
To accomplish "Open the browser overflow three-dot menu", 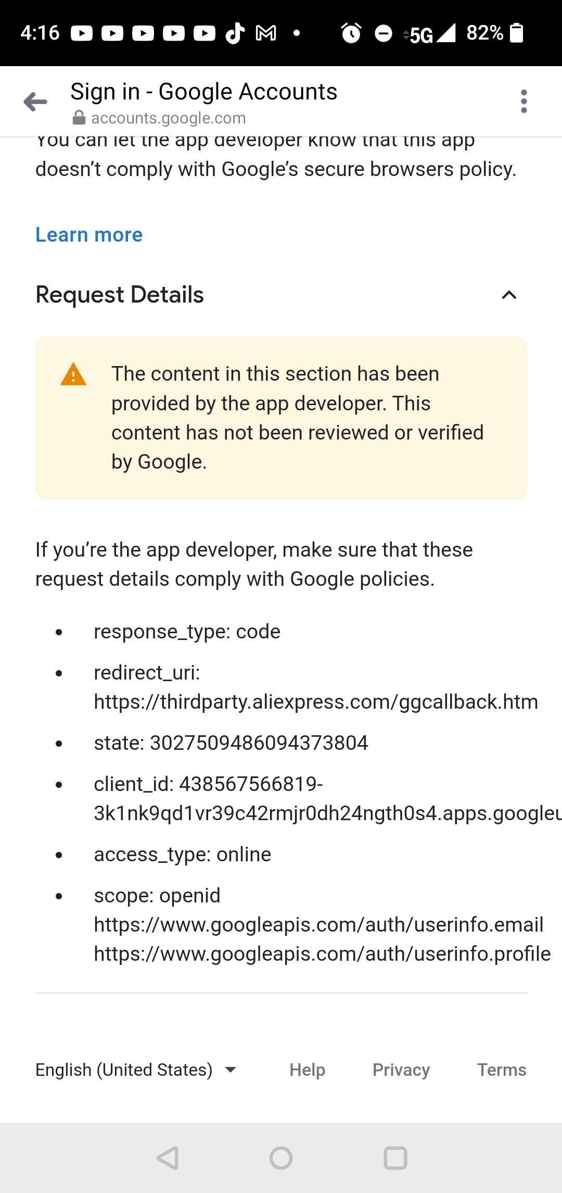I will (523, 101).
